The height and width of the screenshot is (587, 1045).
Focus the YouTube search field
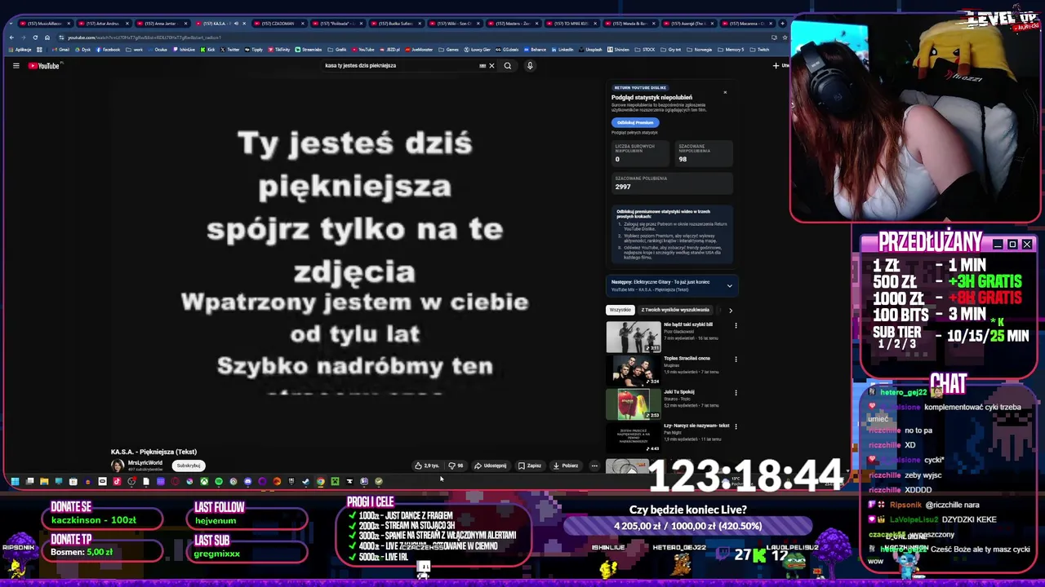[x=400, y=65]
